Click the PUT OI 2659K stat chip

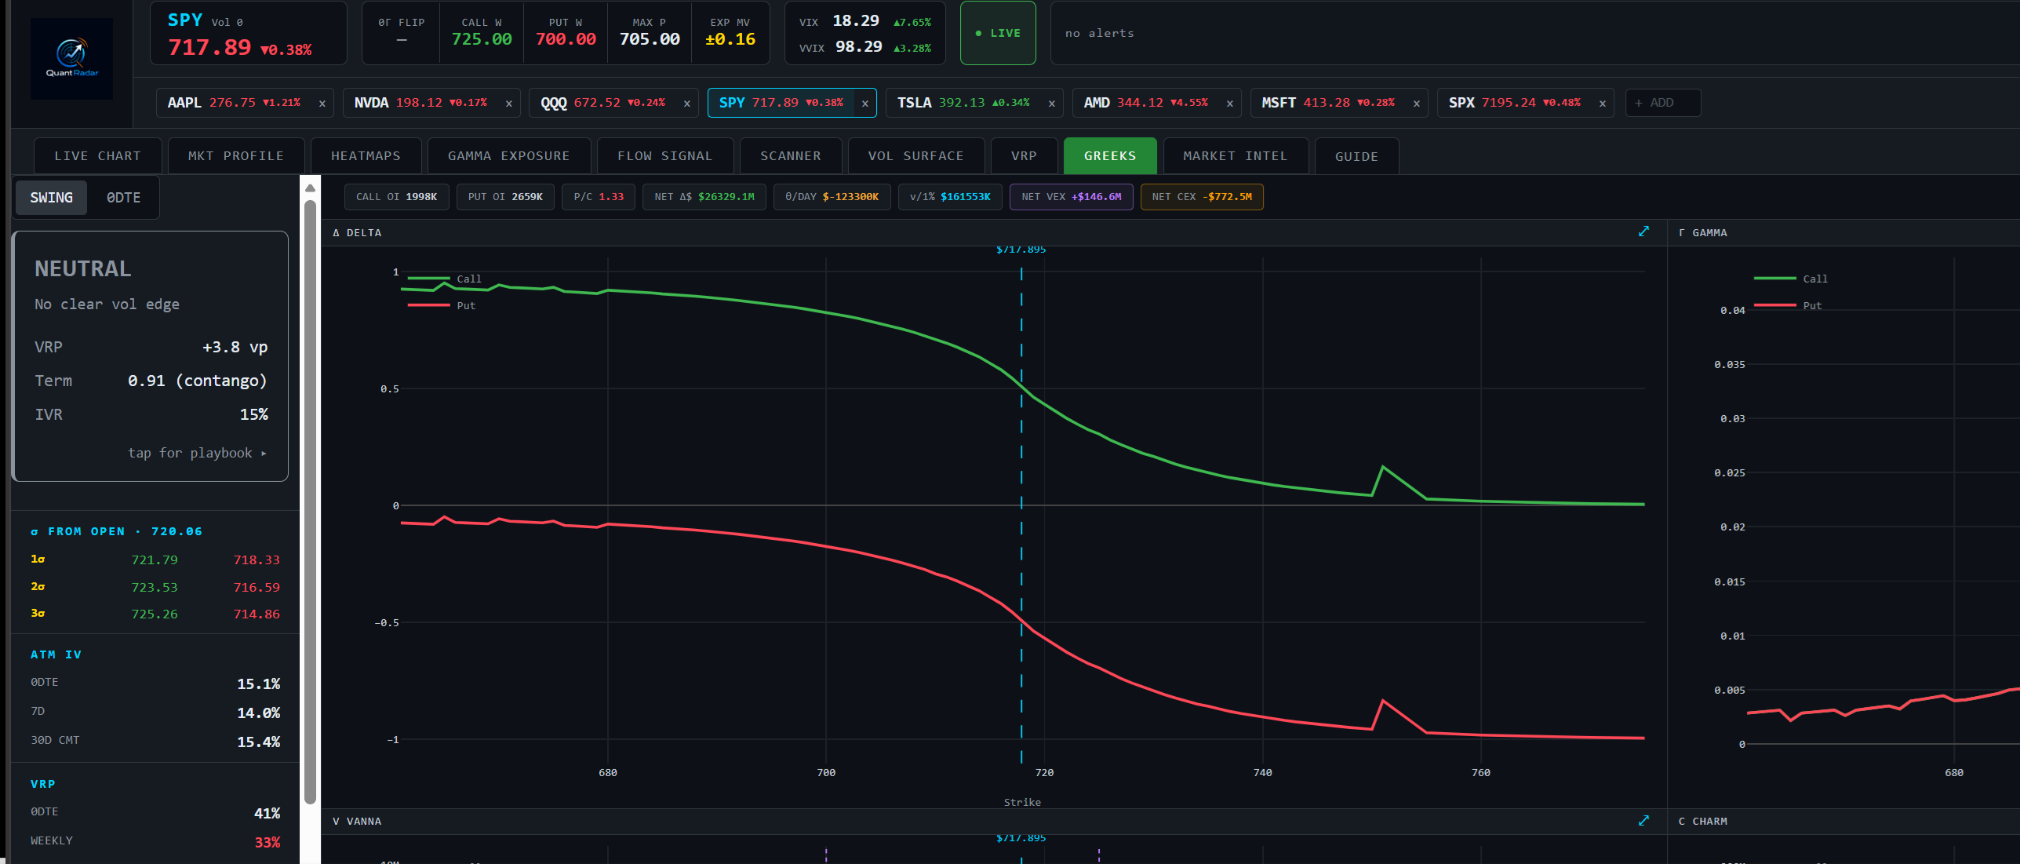[505, 197]
